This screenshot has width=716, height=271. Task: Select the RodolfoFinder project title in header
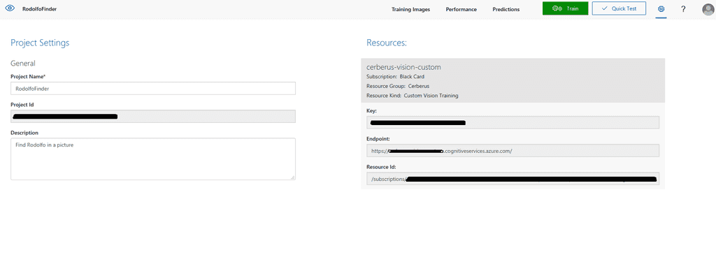click(x=39, y=8)
